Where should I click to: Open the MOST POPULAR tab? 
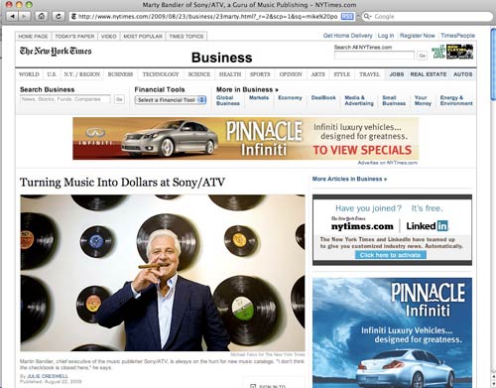[x=143, y=36]
